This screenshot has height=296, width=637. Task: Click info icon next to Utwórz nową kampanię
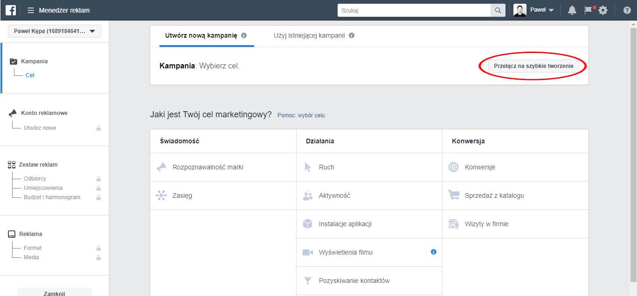tap(244, 35)
